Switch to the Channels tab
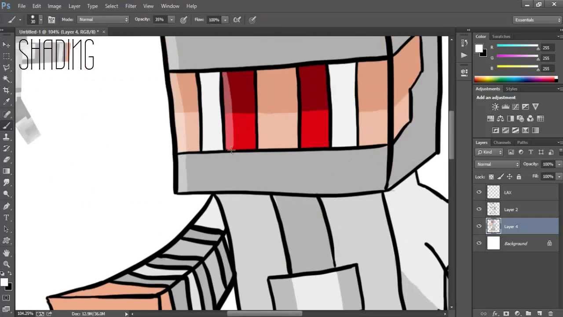563x317 pixels. click(x=502, y=142)
